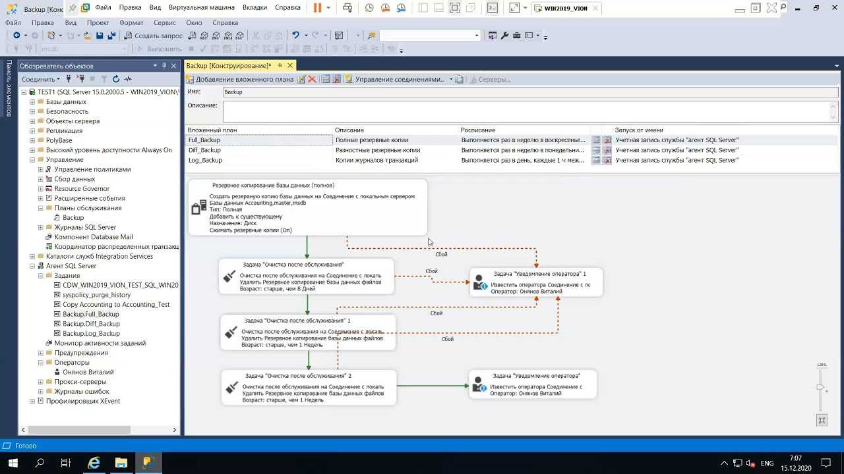Expand the 'Объекты сервера' node
Viewport: 844px width, 474px height.
32,121
